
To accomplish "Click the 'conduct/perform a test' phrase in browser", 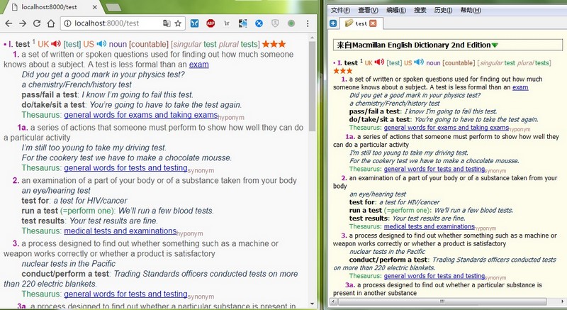I will click(x=65, y=274).
